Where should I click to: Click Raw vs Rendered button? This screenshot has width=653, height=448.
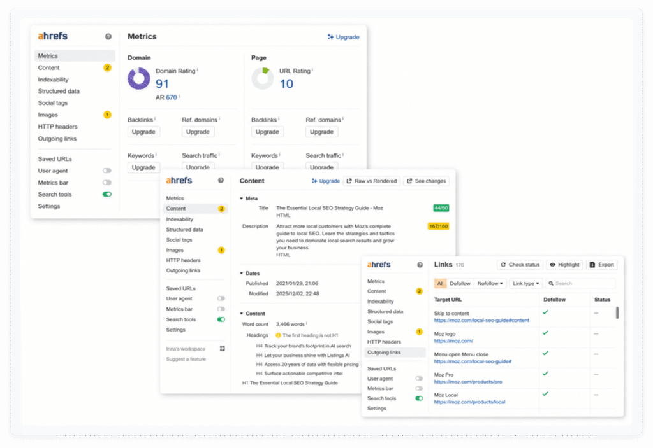click(372, 181)
